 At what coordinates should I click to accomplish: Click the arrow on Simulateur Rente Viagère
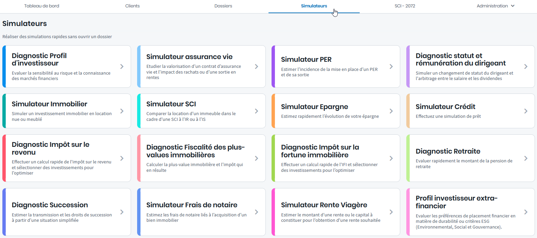391,212
